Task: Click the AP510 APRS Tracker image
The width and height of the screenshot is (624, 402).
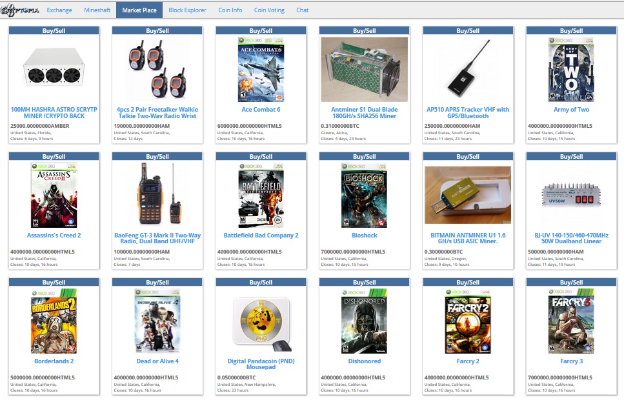Action: tap(468, 68)
